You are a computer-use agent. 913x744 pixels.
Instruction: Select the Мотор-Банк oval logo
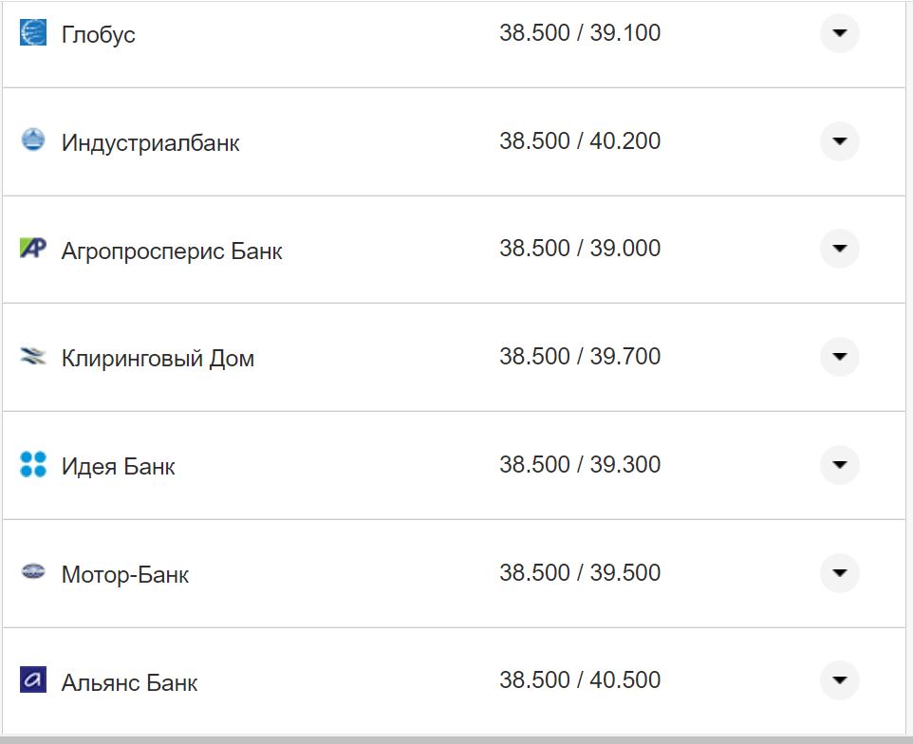pyautogui.click(x=32, y=573)
